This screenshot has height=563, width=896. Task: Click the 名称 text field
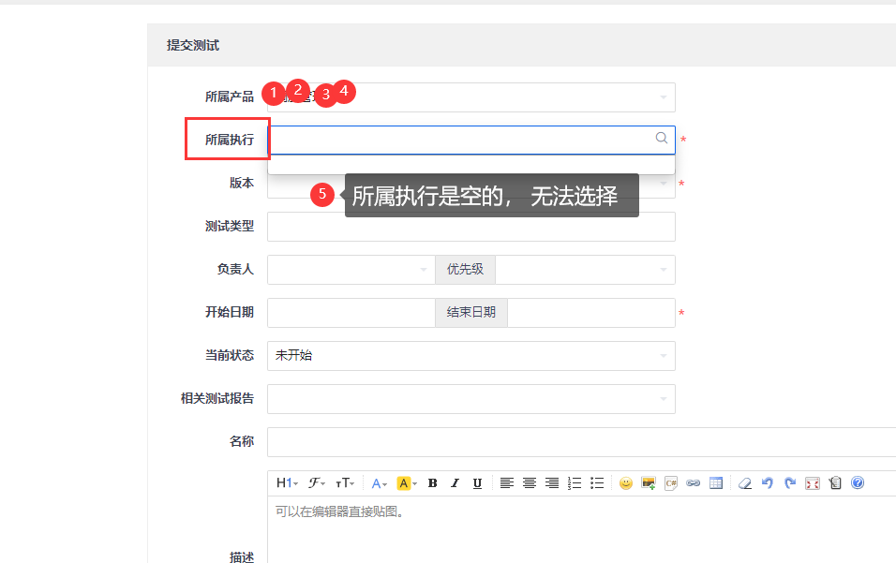click(582, 442)
